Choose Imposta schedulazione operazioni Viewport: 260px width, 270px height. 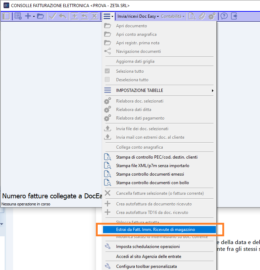point(159,247)
